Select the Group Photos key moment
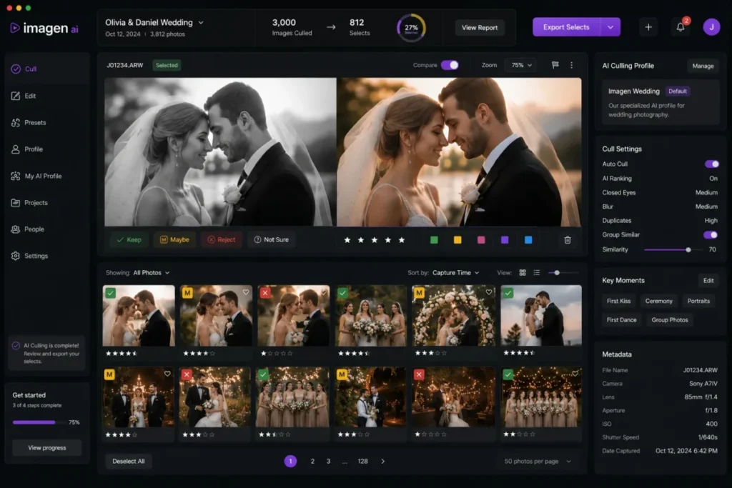 point(669,319)
